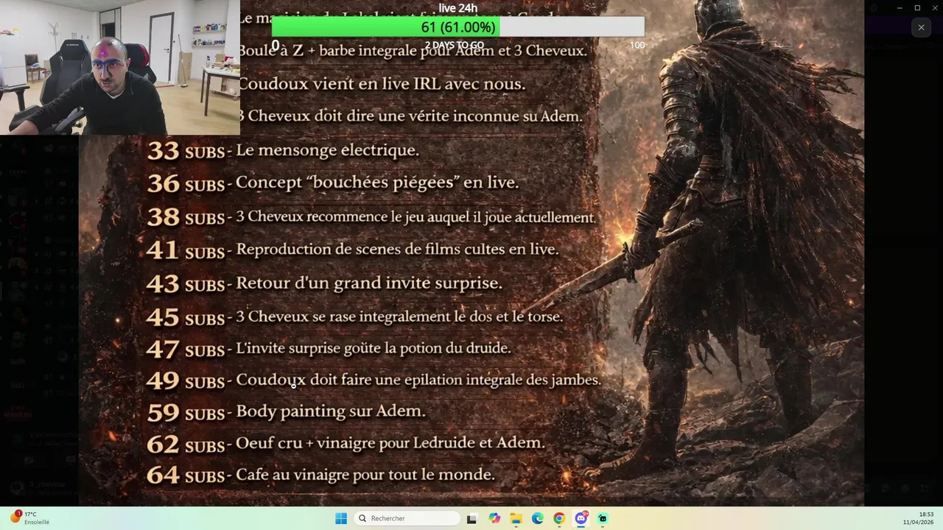Close the enlarged image preview overlay

[921, 28]
